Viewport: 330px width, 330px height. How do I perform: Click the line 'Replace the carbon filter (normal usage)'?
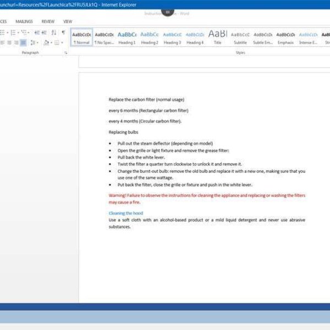pyautogui.click(x=146, y=100)
